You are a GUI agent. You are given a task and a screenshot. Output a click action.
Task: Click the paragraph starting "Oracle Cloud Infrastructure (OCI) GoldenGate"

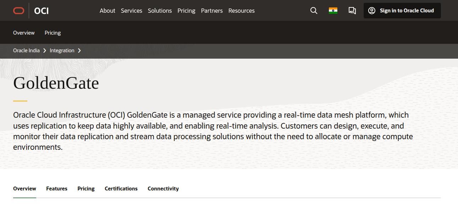click(213, 131)
